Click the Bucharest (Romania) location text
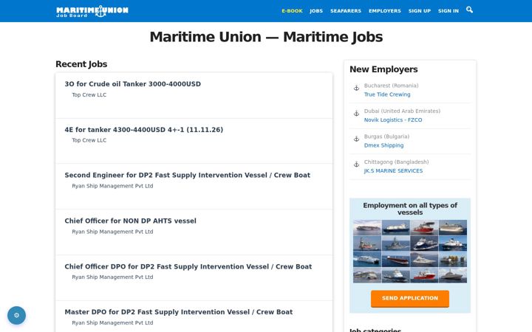 pos(391,86)
